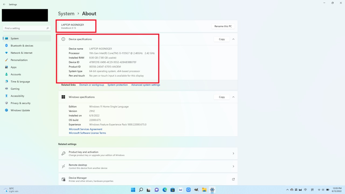
Task: Click the volume speaker tray icon
Action: (x=323, y=190)
